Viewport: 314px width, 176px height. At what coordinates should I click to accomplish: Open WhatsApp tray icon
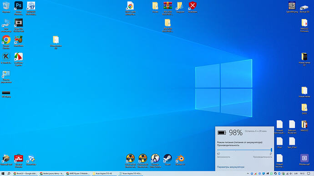271,174
